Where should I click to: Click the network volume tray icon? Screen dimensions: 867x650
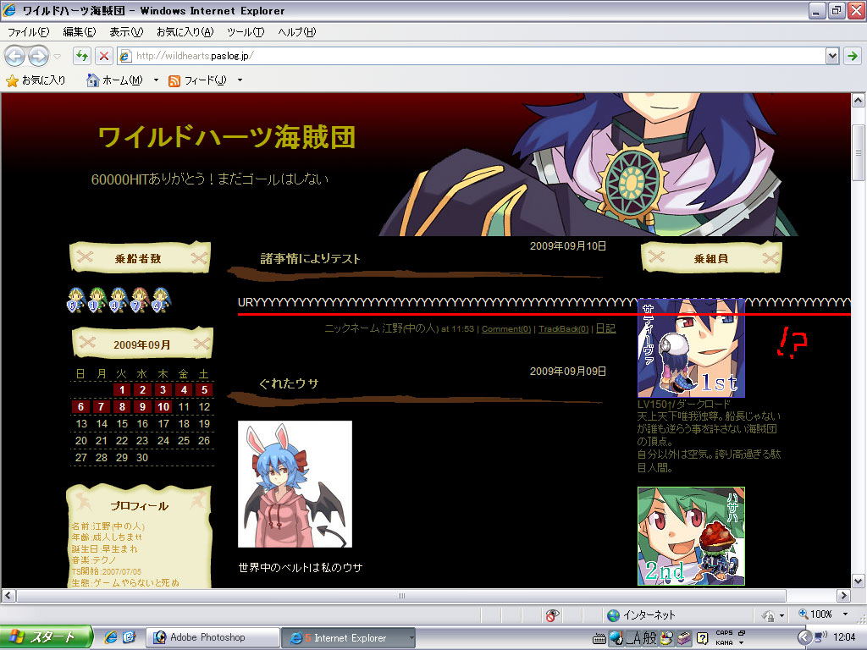pos(821,637)
